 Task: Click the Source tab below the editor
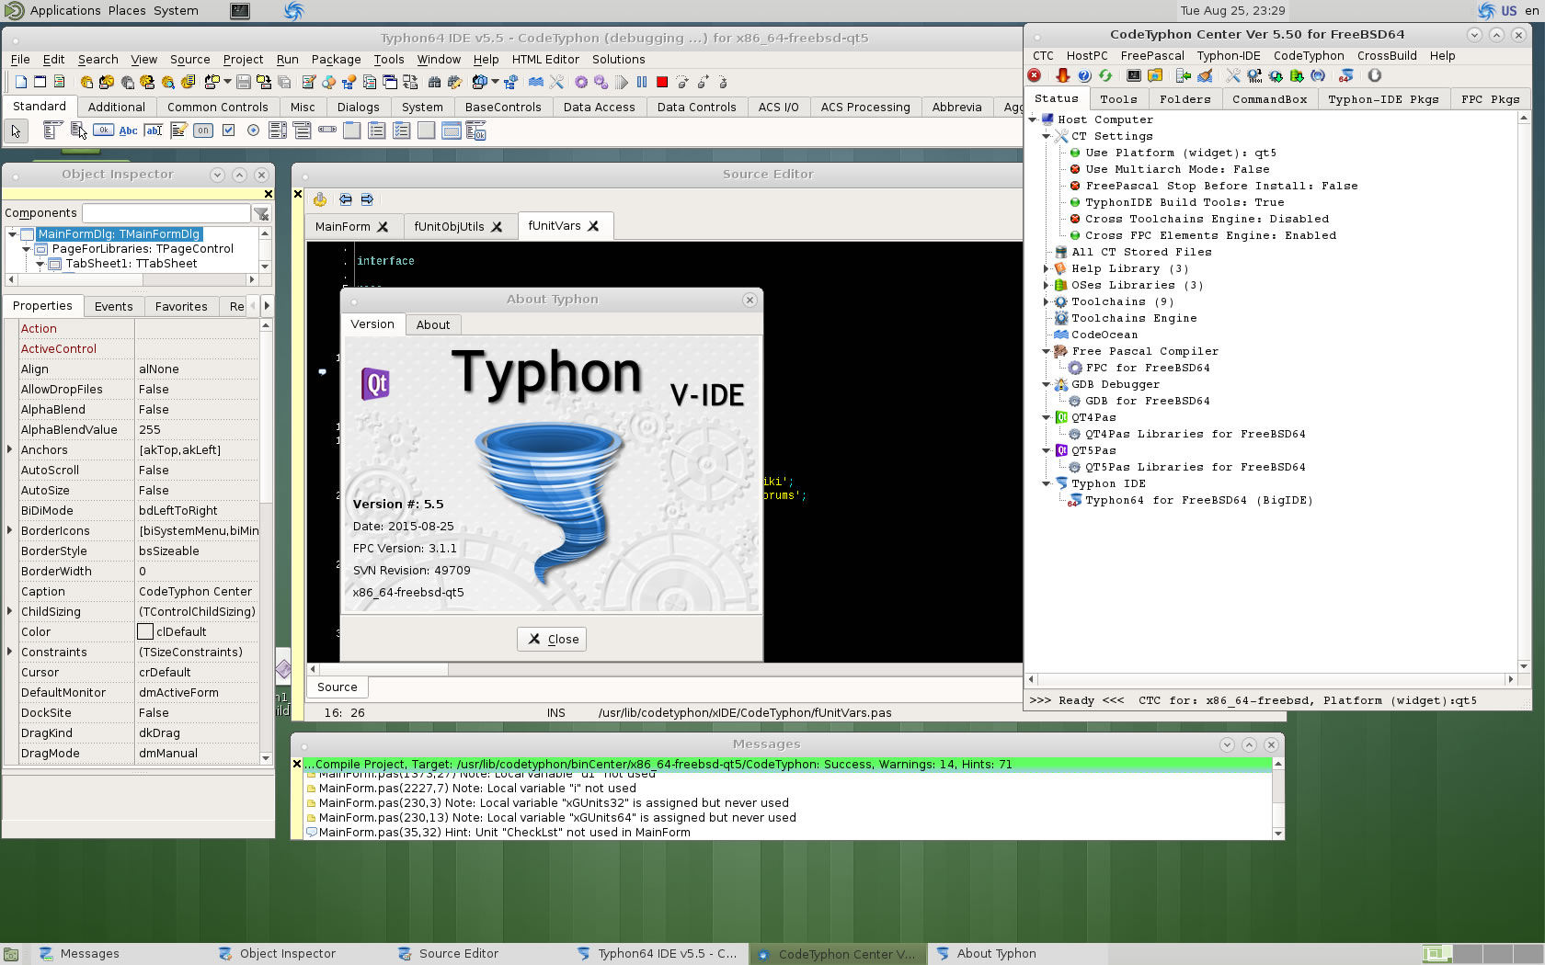click(337, 687)
